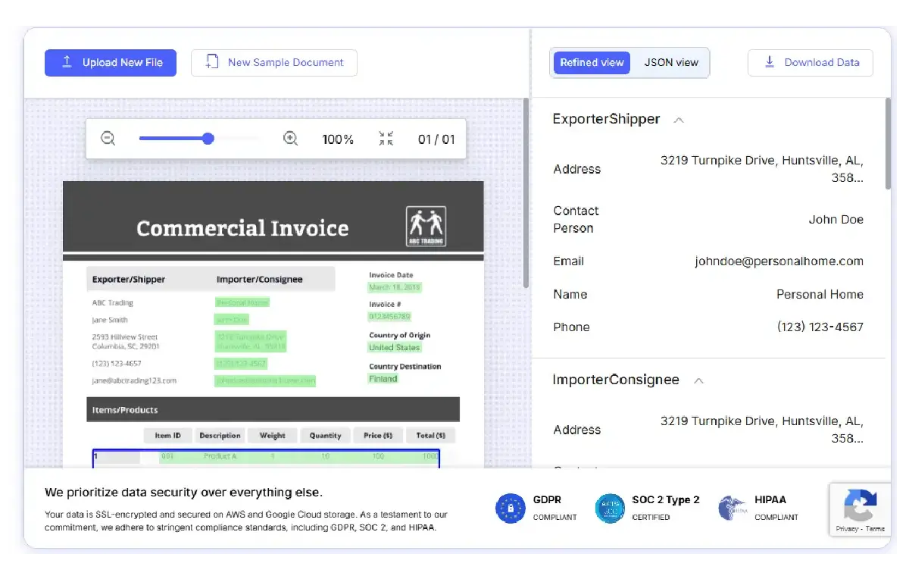Viewport: 909px width, 582px height.
Task: Collapse the ExporterShipper section
Action: (x=679, y=120)
